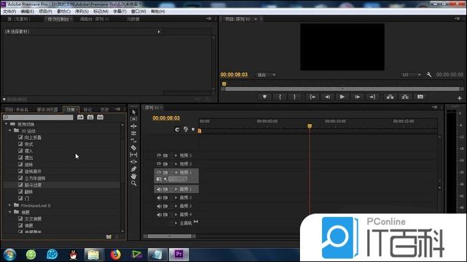Click Mark Out button

coord(295,97)
